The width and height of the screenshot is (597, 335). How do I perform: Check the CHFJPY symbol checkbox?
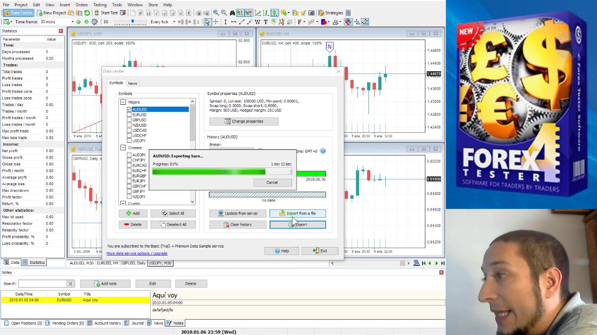pos(129,160)
